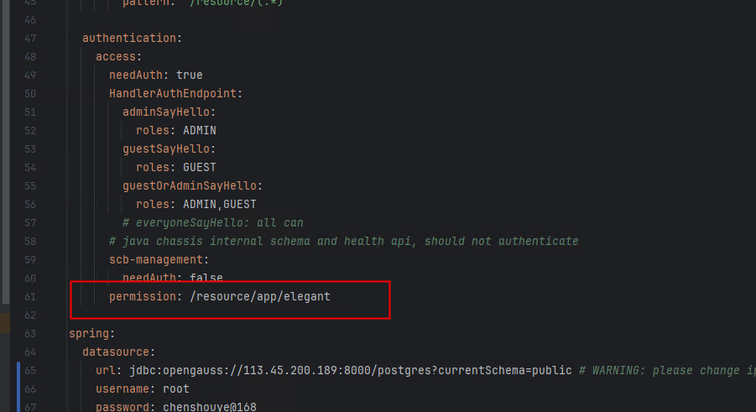Click the false value of needAuth

(206, 278)
